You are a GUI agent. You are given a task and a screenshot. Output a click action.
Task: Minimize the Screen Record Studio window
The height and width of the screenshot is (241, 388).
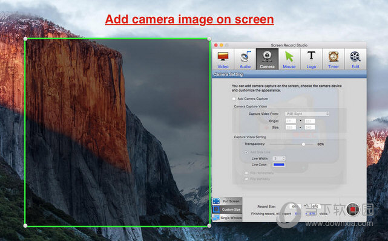[x=221, y=45]
